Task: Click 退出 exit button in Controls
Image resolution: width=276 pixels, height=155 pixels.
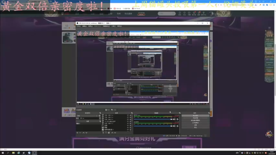Action: tap(196, 127)
